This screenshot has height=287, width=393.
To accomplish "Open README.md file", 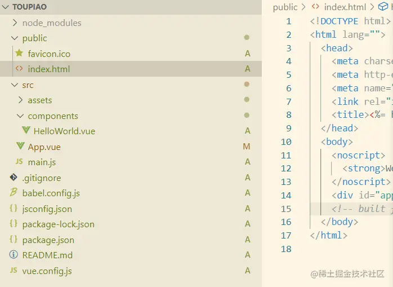I will pos(47,255).
